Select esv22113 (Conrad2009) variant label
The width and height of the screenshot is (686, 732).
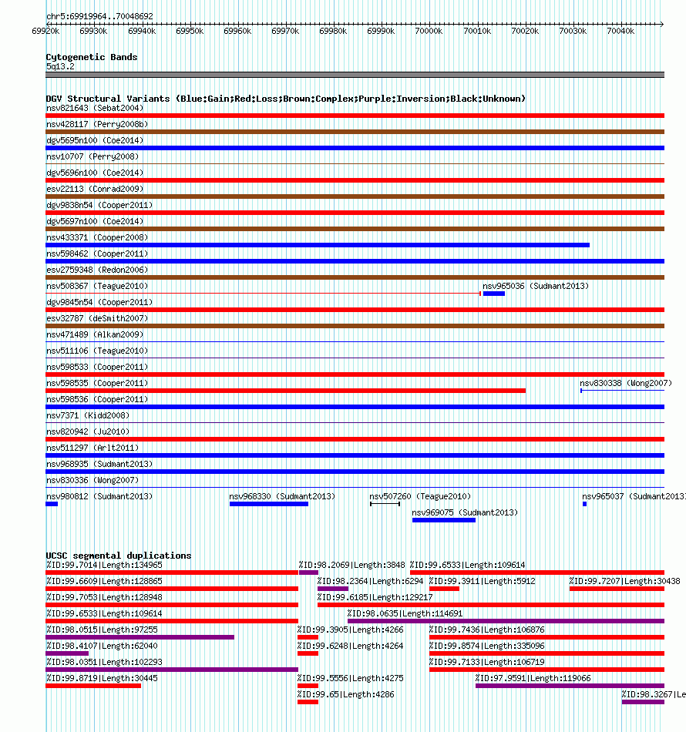[95, 189]
